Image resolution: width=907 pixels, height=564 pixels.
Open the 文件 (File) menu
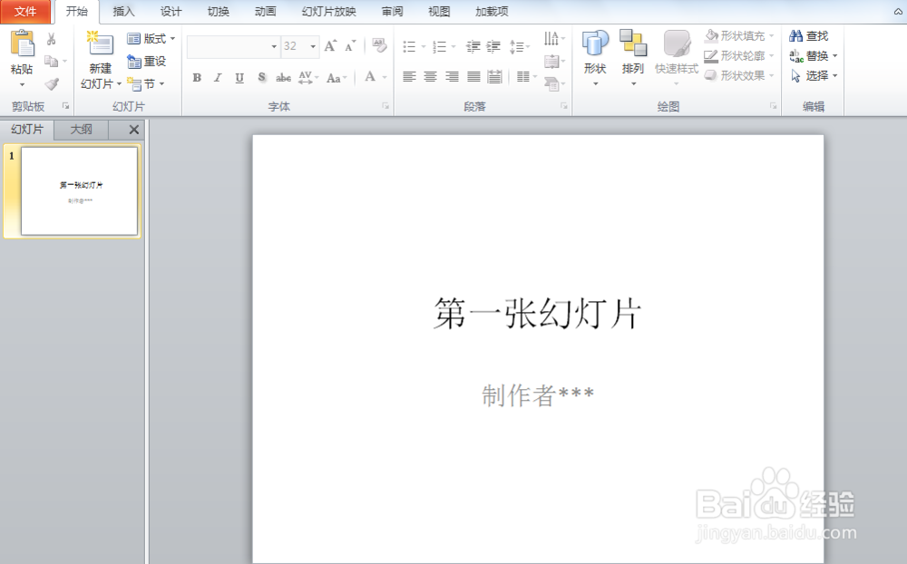pyautogui.click(x=25, y=12)
